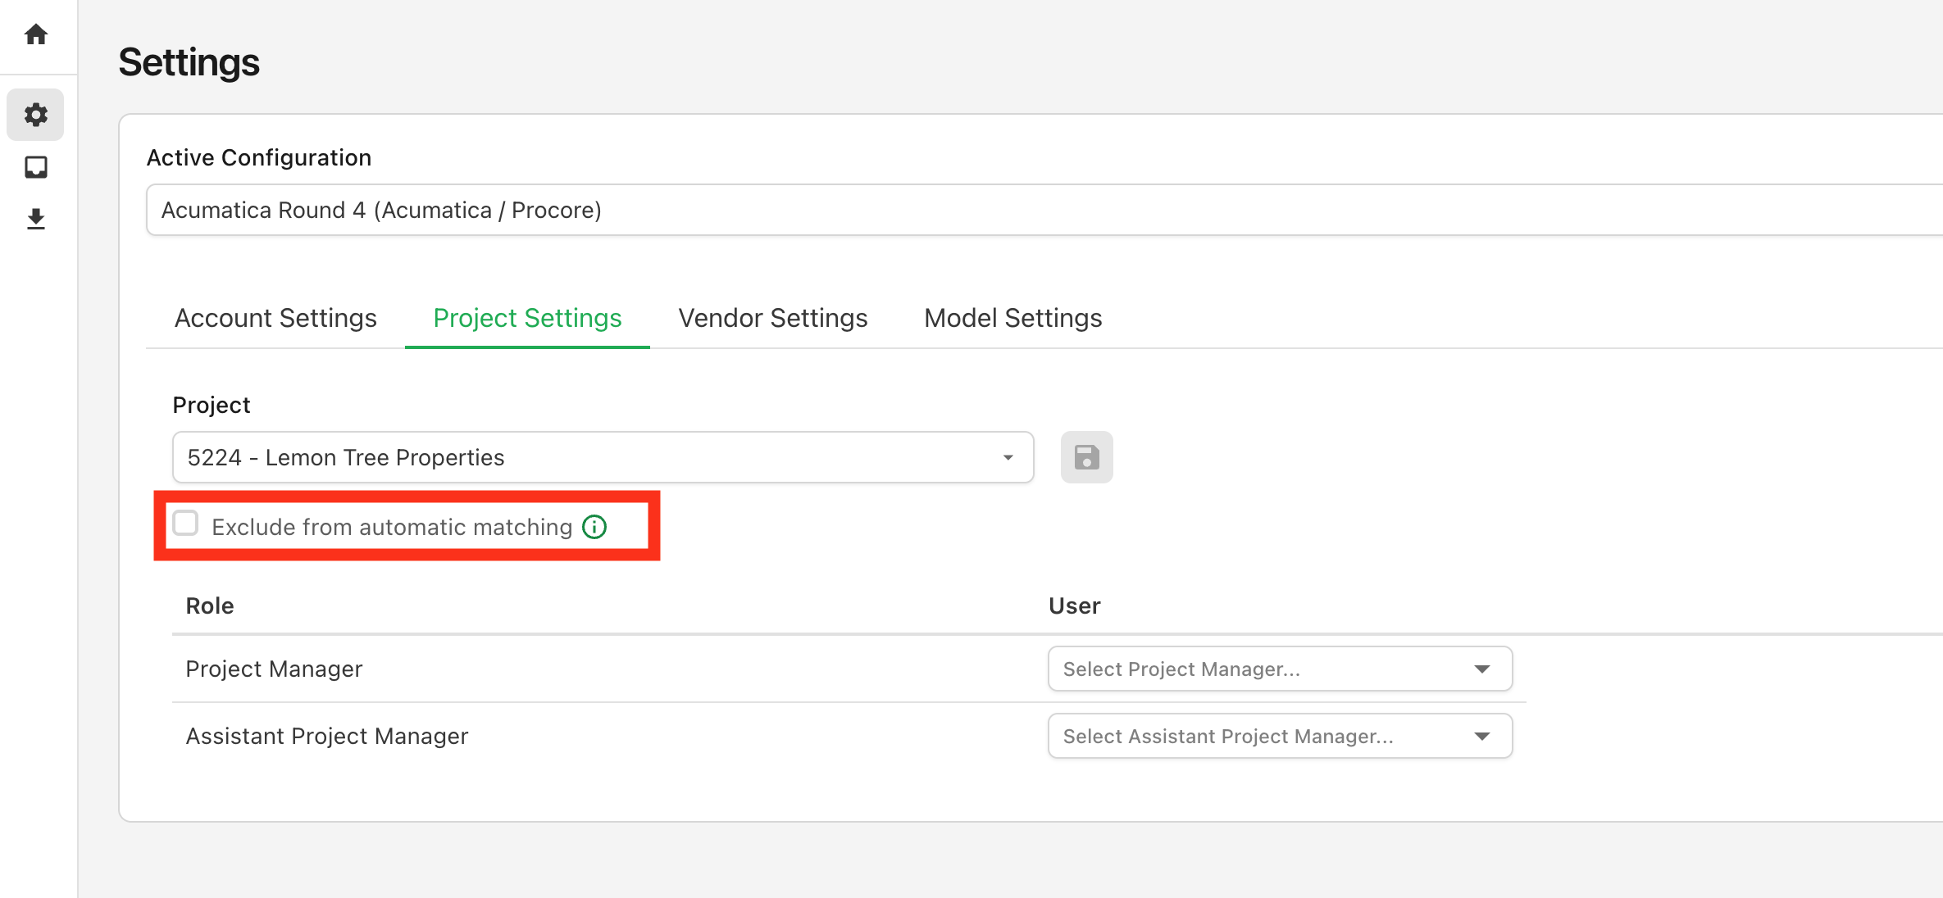This screenshot has height=898, width=1943.
Task: Switch to Vendor Settings tab
Action: tap(772, 318)
